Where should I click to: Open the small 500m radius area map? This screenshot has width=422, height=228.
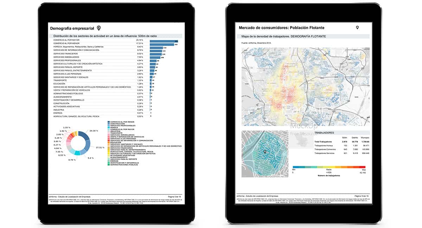tap(265, 154)
